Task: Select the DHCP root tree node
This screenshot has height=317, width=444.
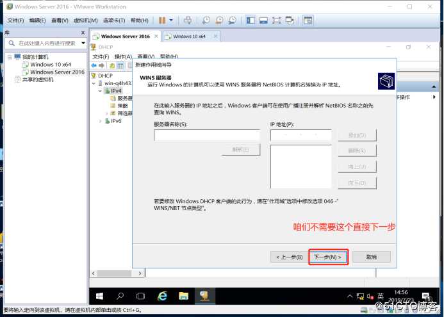Action: tap(105, 76)
